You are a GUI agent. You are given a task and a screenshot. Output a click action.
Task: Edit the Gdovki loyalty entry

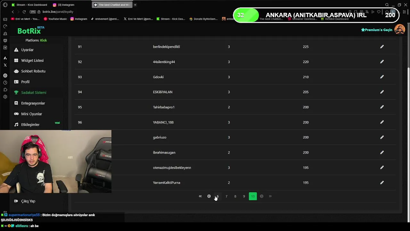[x=382, y=77]
